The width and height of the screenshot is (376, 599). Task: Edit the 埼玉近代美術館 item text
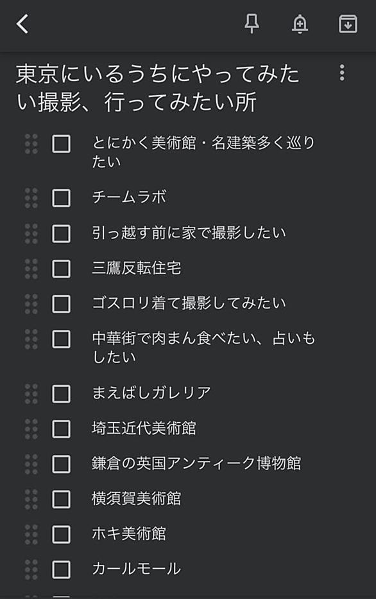coord(144,428)
